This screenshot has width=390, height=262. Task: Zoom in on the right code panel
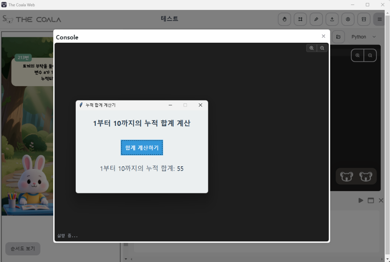[x=357, y=55]
